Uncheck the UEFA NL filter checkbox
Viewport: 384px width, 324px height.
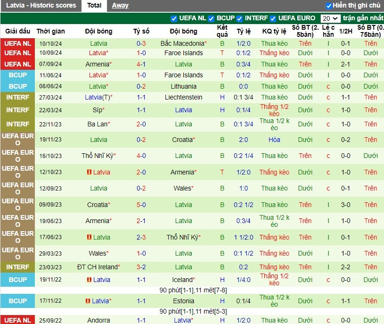tap(174, 18)
